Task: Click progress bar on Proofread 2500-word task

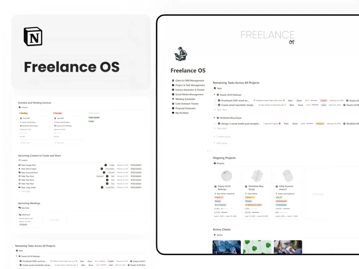Action: coord(314,101)
